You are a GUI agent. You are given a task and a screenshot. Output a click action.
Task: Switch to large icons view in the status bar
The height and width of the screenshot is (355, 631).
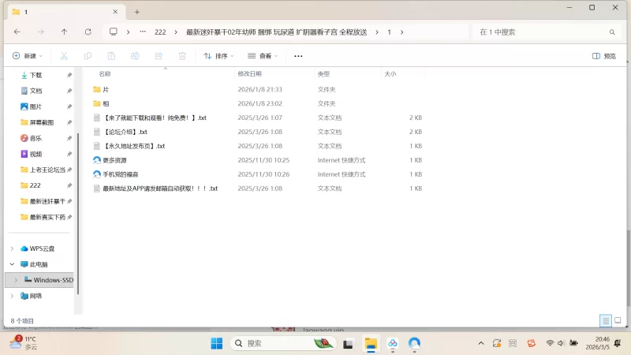point(617,321)
